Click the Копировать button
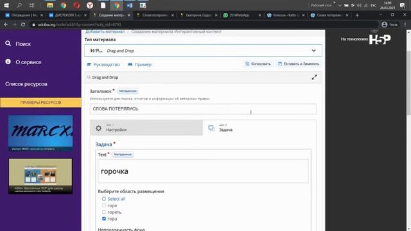The width and height of the screenshot is (411, 231). point(258,64)
